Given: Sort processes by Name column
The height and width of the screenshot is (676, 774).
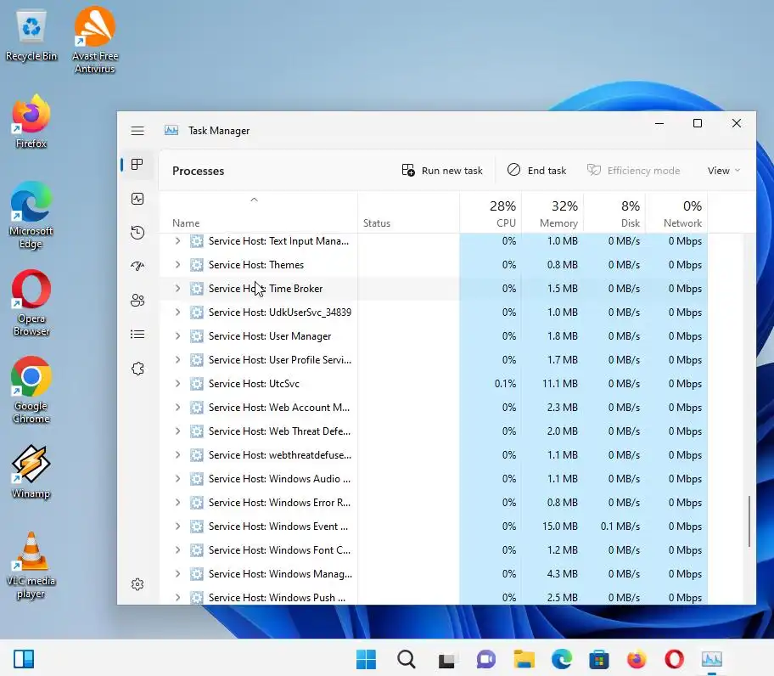Looking at the screenshot, I should (258, 212).
